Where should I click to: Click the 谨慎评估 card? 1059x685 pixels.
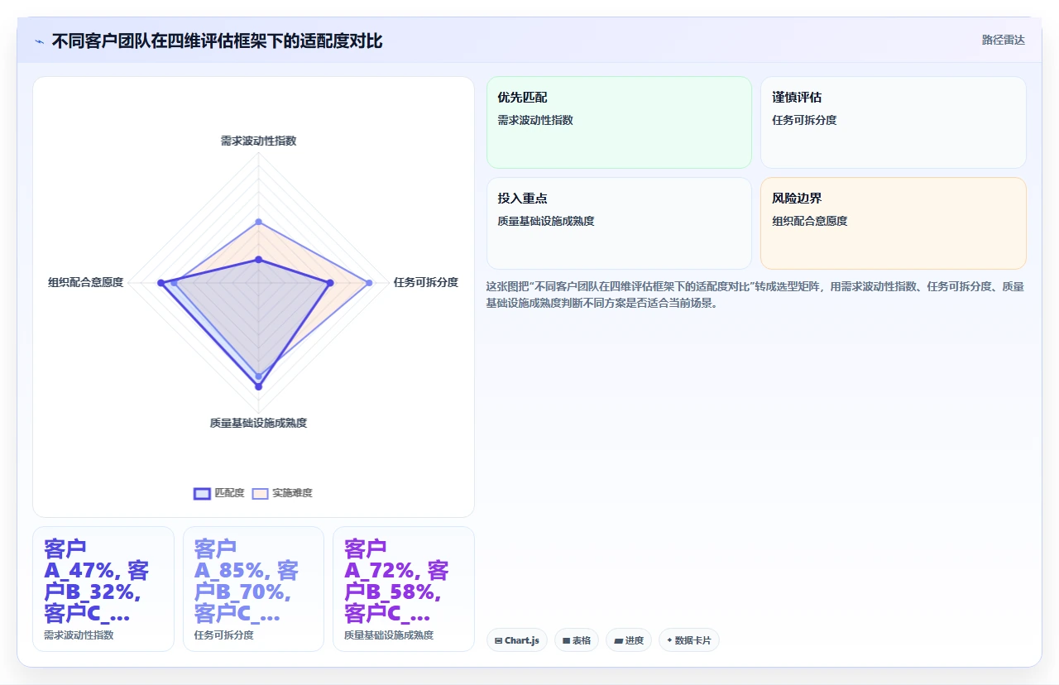[894, 122]
